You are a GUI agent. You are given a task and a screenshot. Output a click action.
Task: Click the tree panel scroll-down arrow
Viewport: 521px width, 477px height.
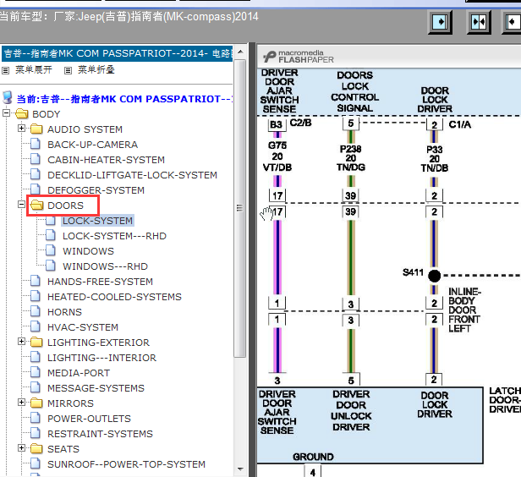point(240,469)
